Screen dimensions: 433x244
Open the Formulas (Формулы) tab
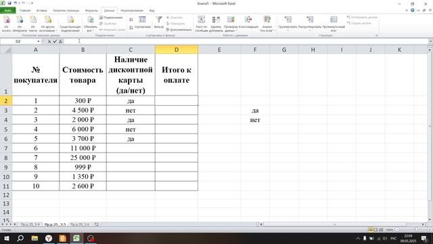click(x=91, y=11)
